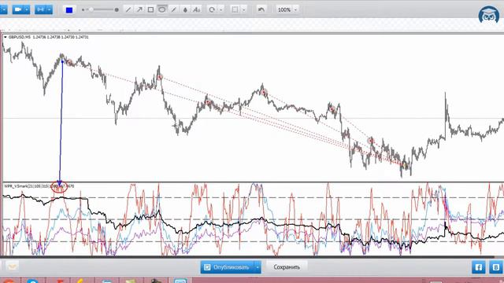Share screenshot via VK icon
The image size is (504, 283).
pos(496,267)
